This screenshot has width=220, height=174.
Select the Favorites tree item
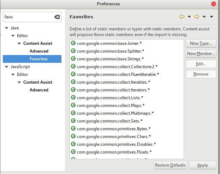coord(32,59)
